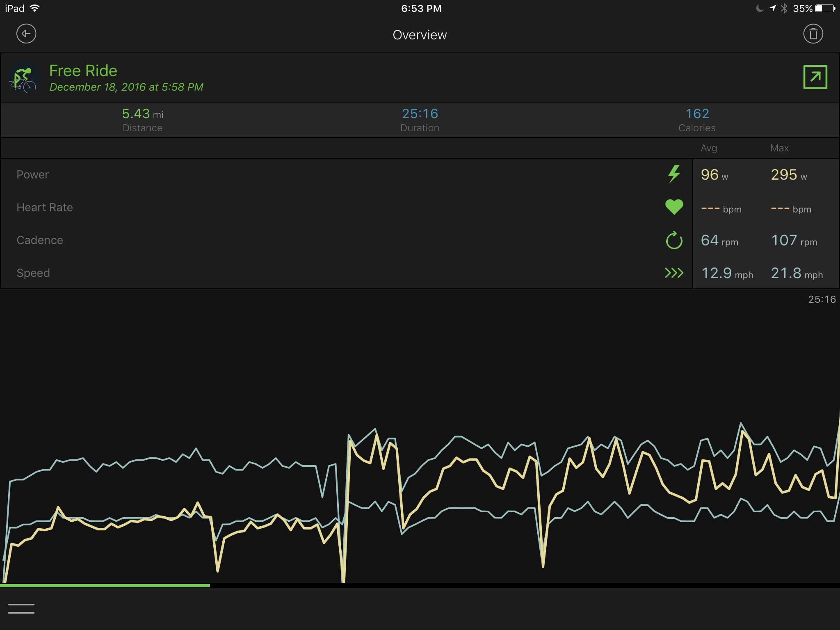Tap the 5.43 mi distance value

pos(142,114)
